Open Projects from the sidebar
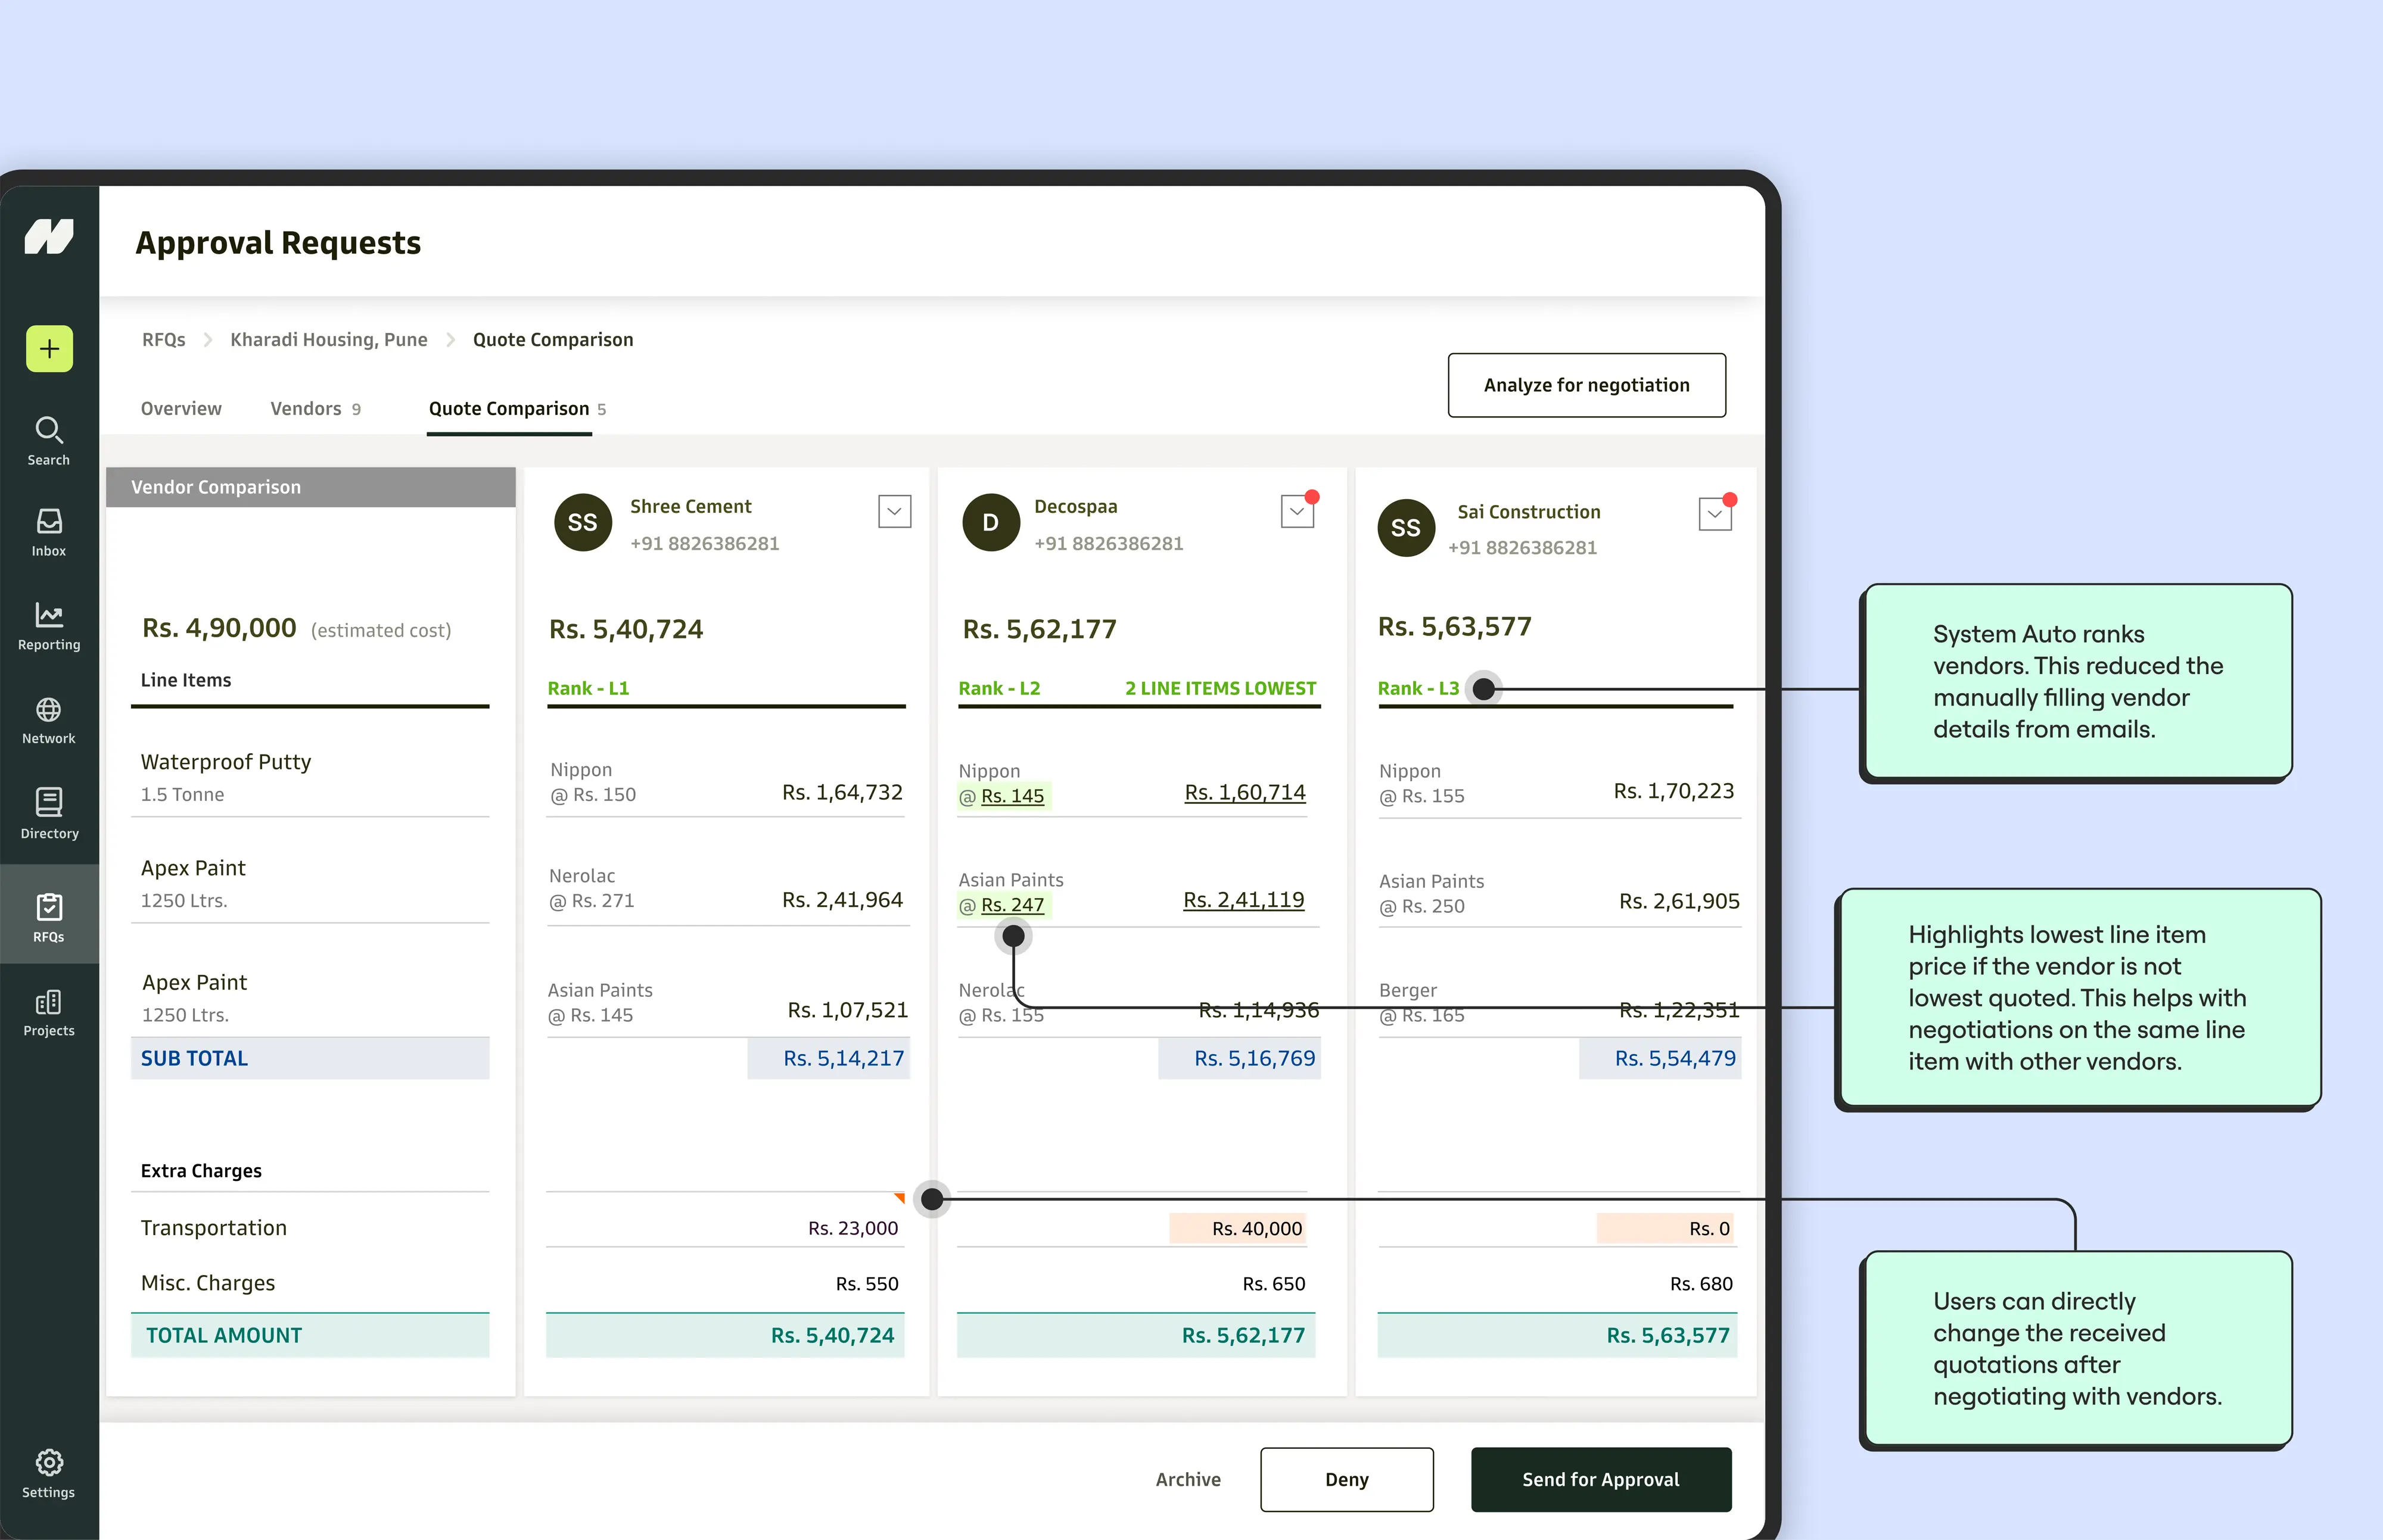 click(x=49, y=1013)
